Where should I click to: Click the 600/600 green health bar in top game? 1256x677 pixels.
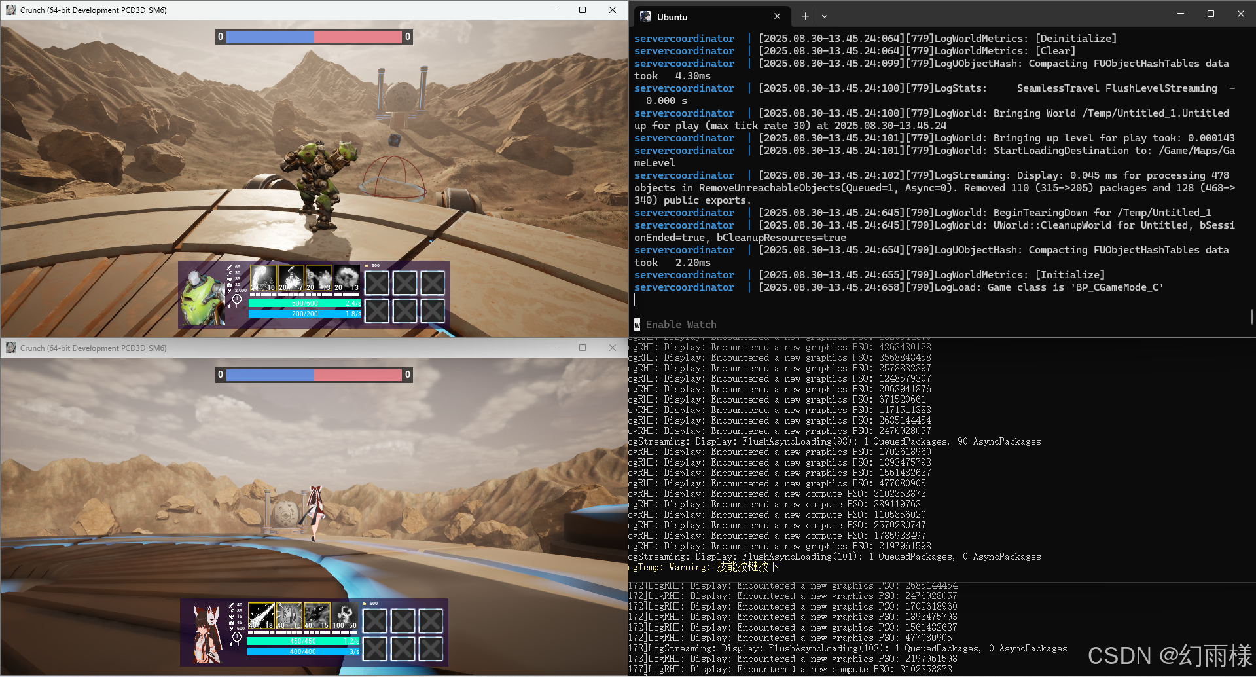click(305, 303)
